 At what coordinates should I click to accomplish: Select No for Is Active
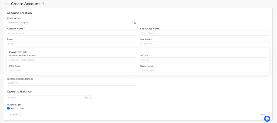pyautogui.click(x=18, y=108)
